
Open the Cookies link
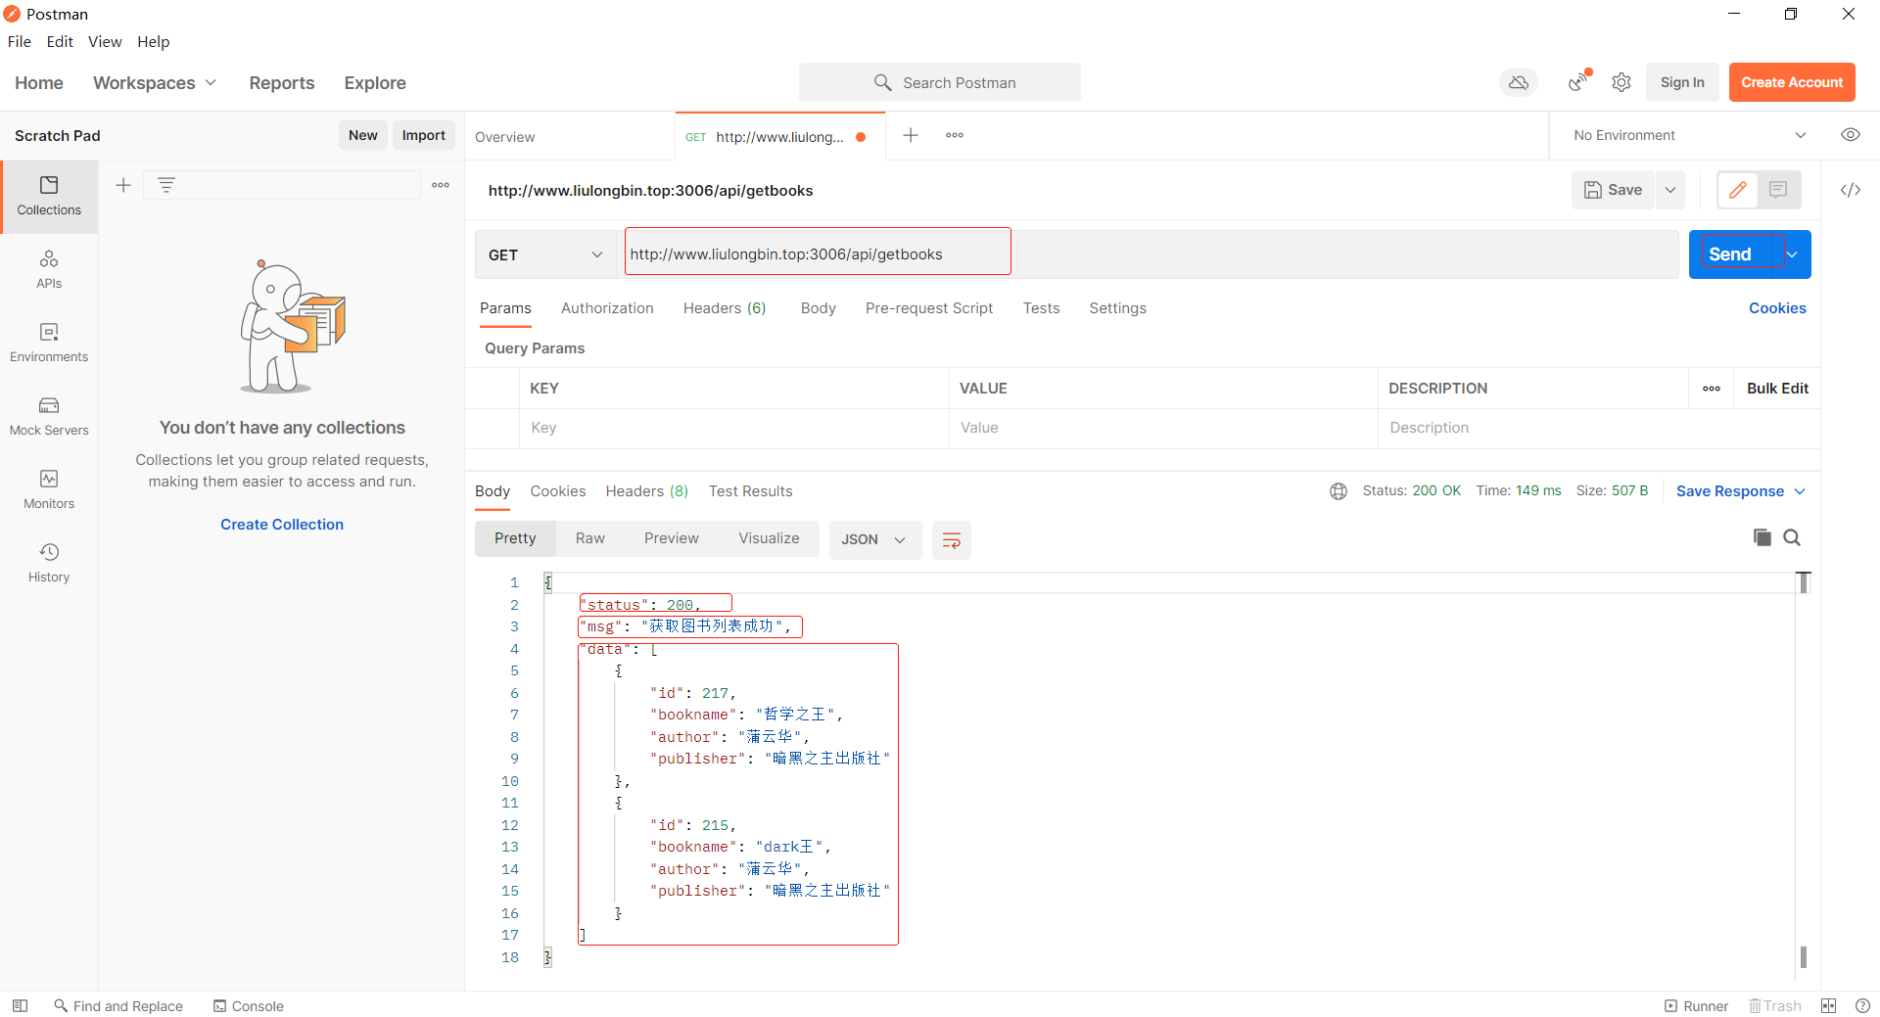click(1777, 308)
